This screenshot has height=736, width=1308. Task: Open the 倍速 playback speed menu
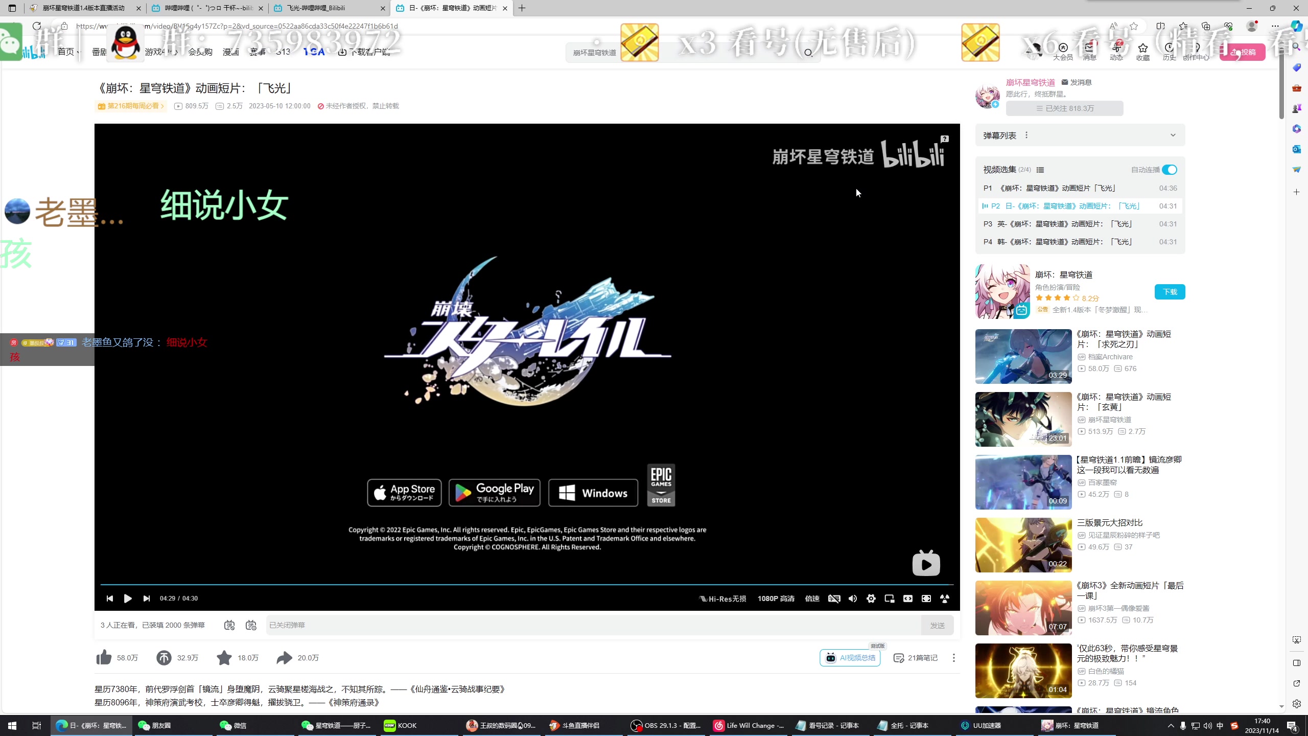(812, 599)
